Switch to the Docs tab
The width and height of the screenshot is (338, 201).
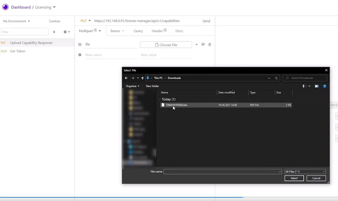pos(179,31)
